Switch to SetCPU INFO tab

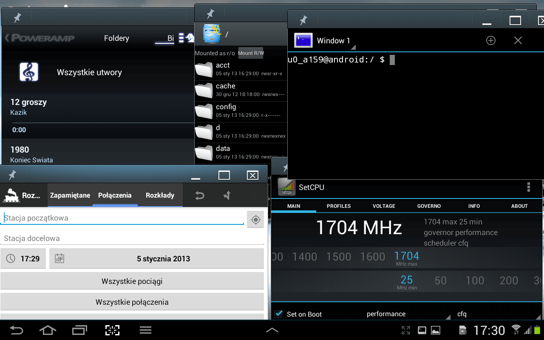point(474,206)
